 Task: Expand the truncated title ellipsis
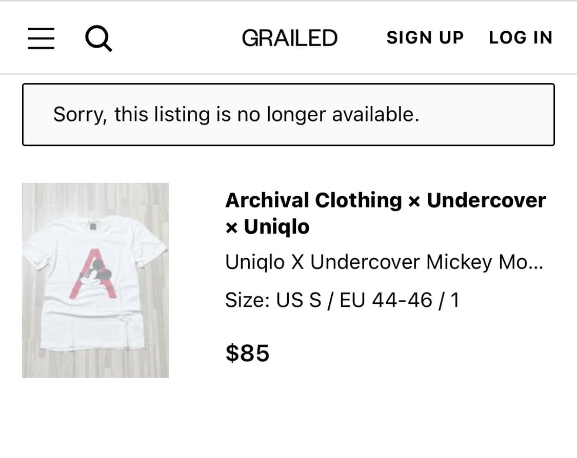[536, 263]
